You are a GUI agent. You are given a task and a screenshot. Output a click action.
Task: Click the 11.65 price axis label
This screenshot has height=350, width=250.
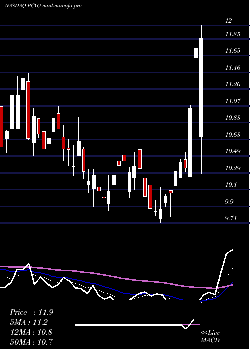click(233, 51)
